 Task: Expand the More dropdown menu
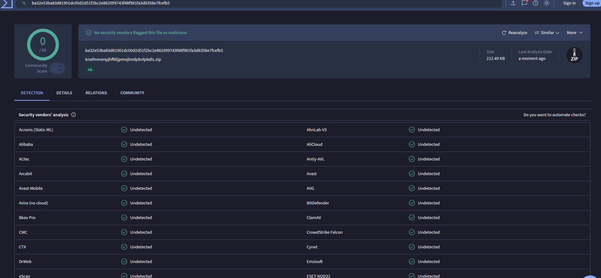point(575,33)
